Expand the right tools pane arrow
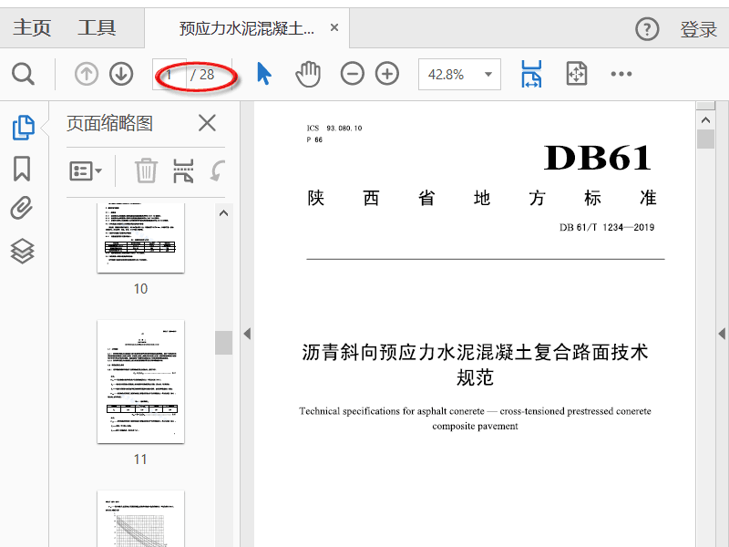Image resolution: width=729 pixels, height=547 pixels. coord(722,333)
